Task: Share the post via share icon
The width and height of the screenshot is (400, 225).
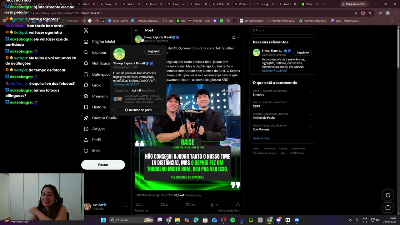Action: point(238,205)
